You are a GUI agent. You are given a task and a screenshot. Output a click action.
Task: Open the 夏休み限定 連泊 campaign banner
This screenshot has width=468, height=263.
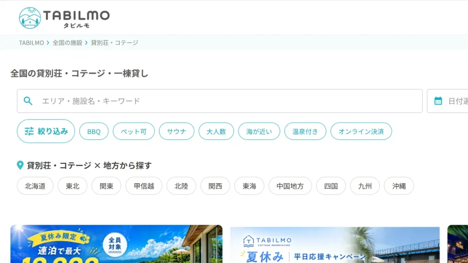click(x=117, y=244)
